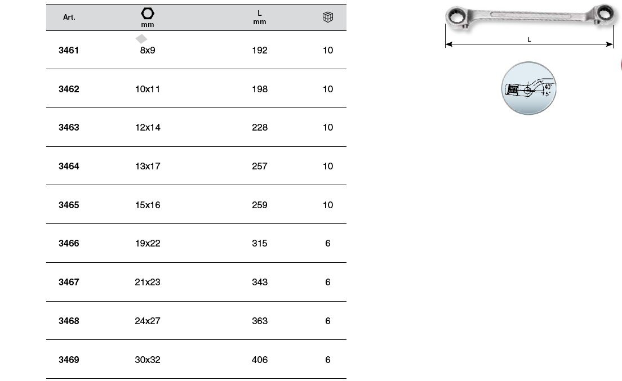Click article number 3469
Screen dimensions: 622x381
pyautogui.click(x=69, y=360)
